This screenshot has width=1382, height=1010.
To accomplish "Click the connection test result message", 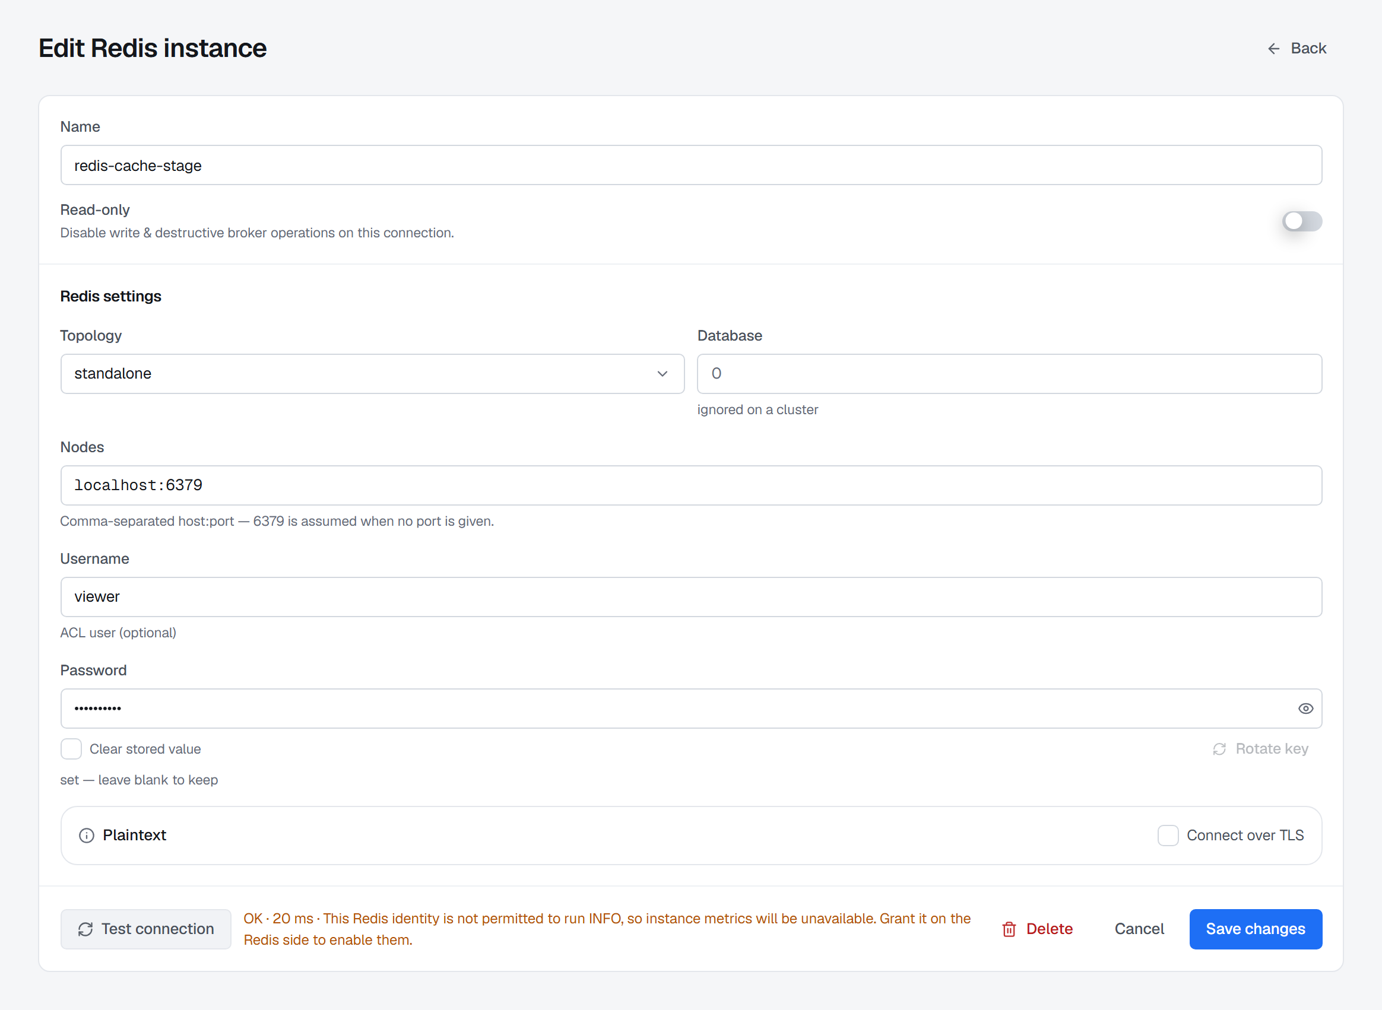I will pos(607,929).
